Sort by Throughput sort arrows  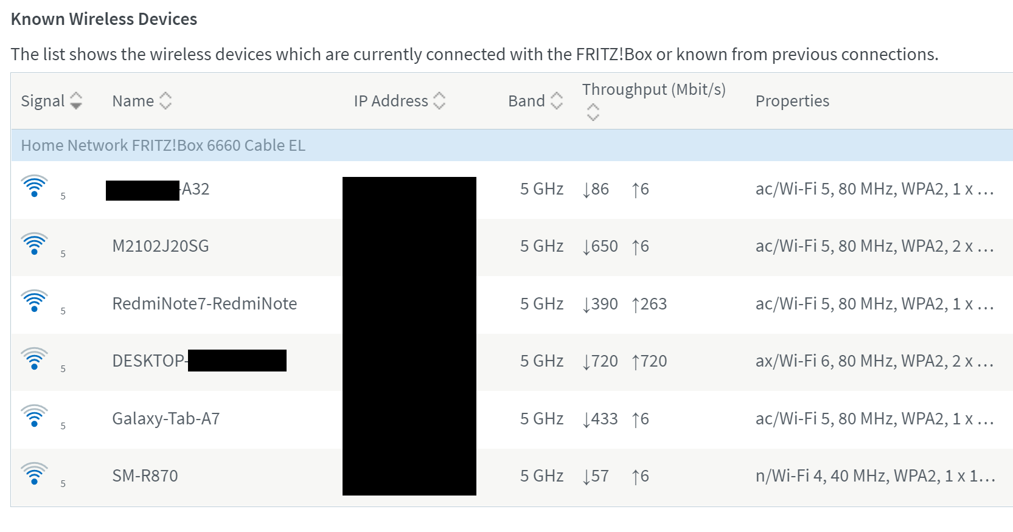click(x=593, y=112)
